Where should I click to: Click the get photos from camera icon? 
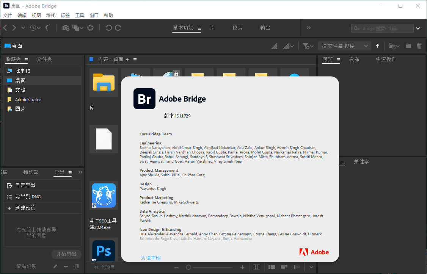66,28
